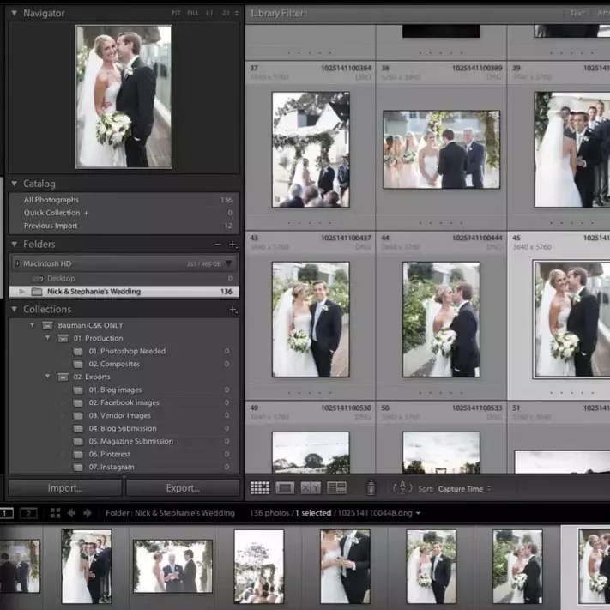610x610 pixels.
Task: Go back with left arrow
Action: [x=71, y=513]
